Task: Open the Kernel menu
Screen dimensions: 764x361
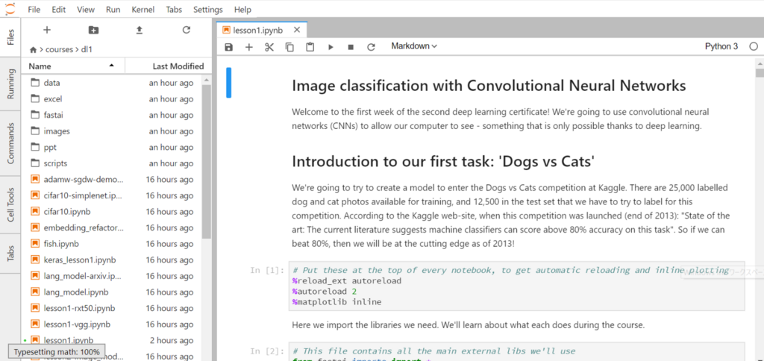Action: [x=144, y=9]
